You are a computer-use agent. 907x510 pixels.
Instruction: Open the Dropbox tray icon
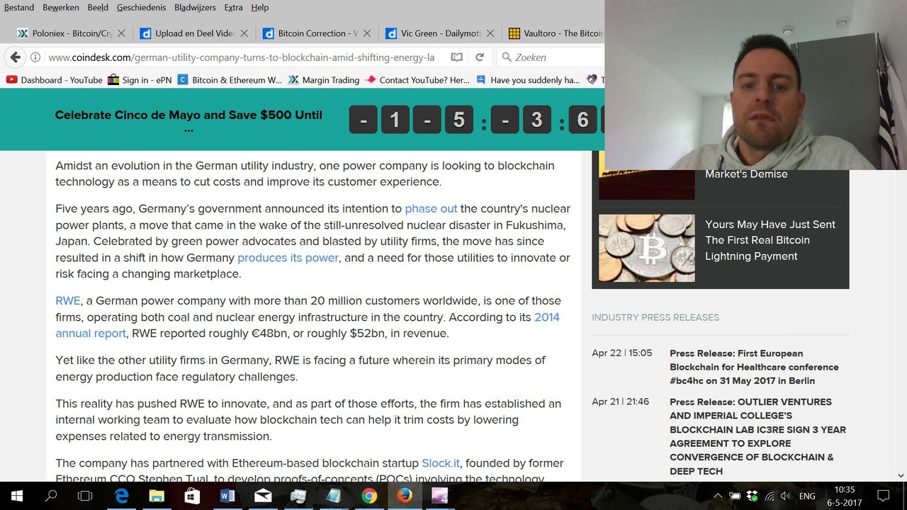click(752, 496)
